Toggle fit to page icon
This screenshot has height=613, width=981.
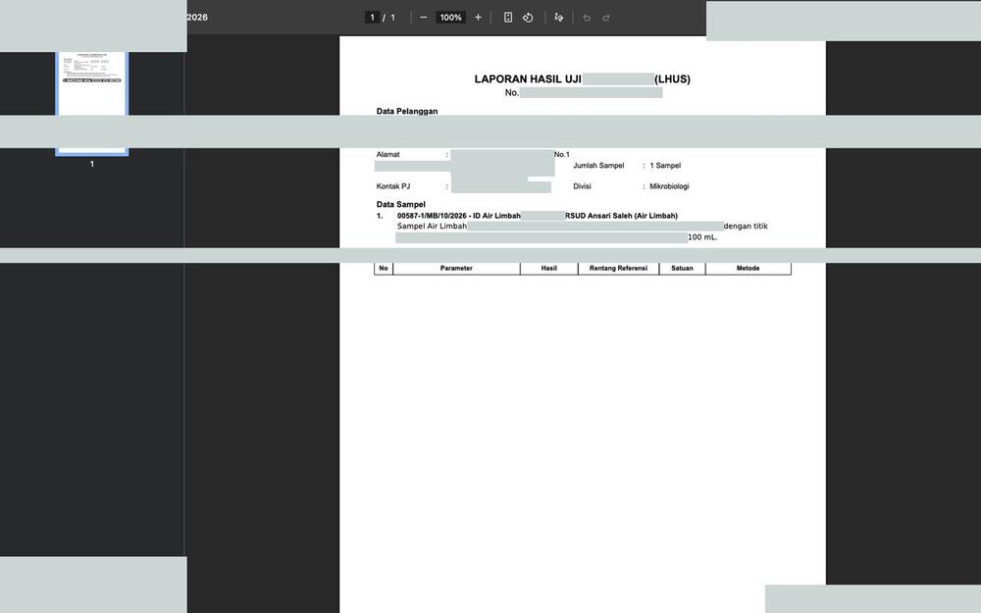pos(508,18)
